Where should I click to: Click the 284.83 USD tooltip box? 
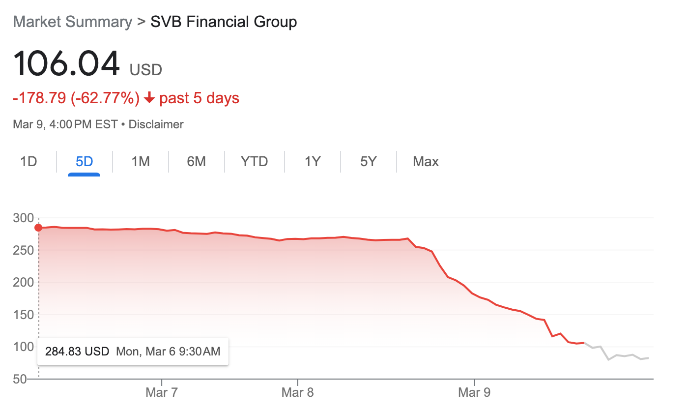(x=133, y=352)
